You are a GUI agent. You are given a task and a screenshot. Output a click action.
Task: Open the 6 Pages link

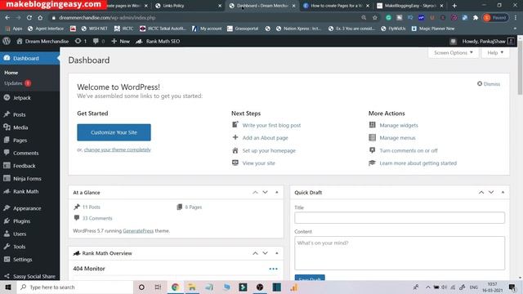[x=194, y=207]
